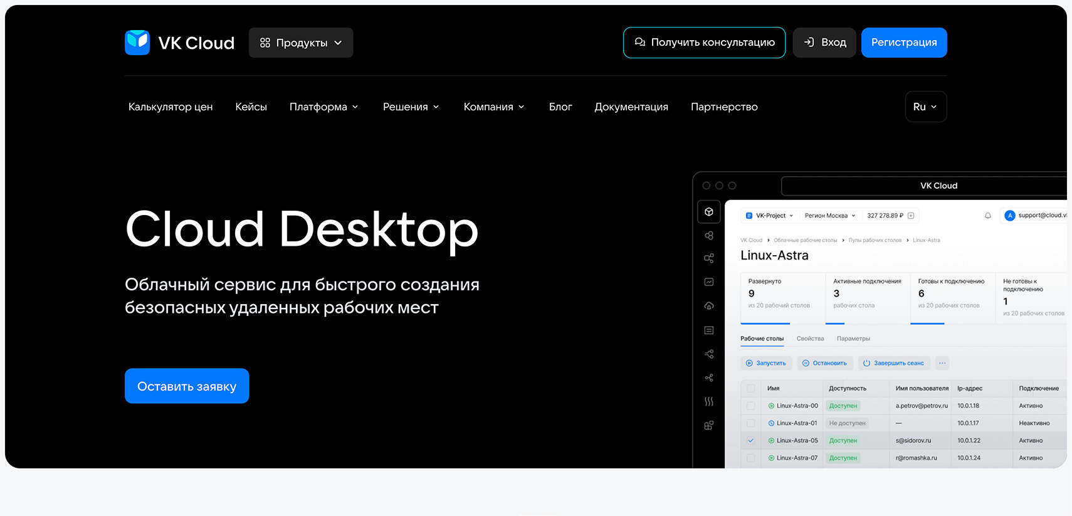
Task: Click the green running icon beside Linux-Astra-05
Action: point(771,441)
